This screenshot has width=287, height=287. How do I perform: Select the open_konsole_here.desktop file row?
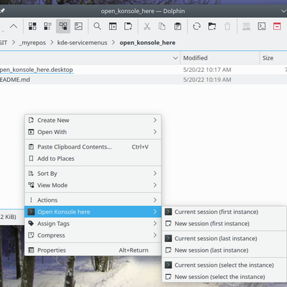click(143, 70)
